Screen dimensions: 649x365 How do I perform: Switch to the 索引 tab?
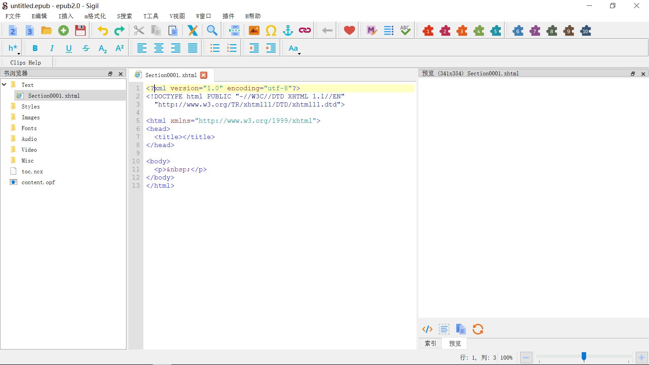click(x=430, y=343)
